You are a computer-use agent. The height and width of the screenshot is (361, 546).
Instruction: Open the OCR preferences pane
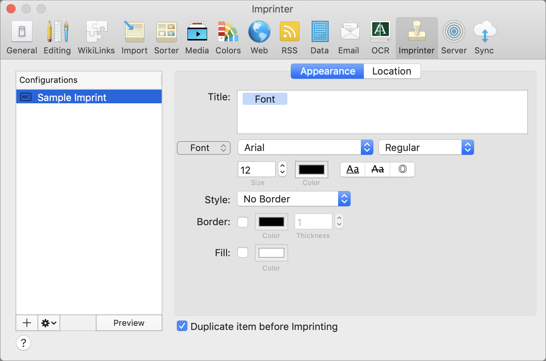(x=381, y=38)
